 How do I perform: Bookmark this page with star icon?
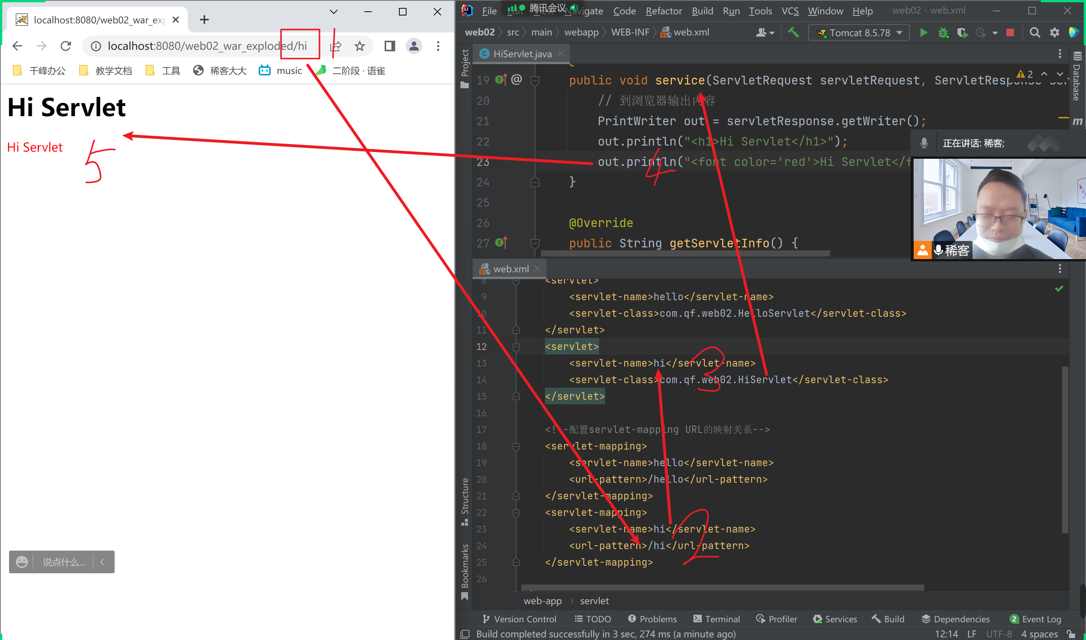360,46
